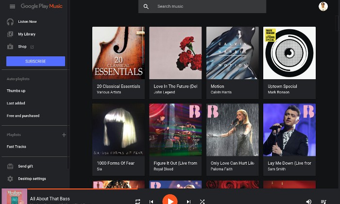Click Various Artists text
This screenshot has width=340, height=204.
(x=109, y=92)
